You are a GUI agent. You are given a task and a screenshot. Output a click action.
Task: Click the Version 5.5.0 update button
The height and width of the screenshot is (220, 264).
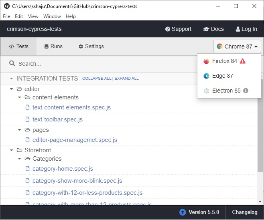(x=199, y=212)
